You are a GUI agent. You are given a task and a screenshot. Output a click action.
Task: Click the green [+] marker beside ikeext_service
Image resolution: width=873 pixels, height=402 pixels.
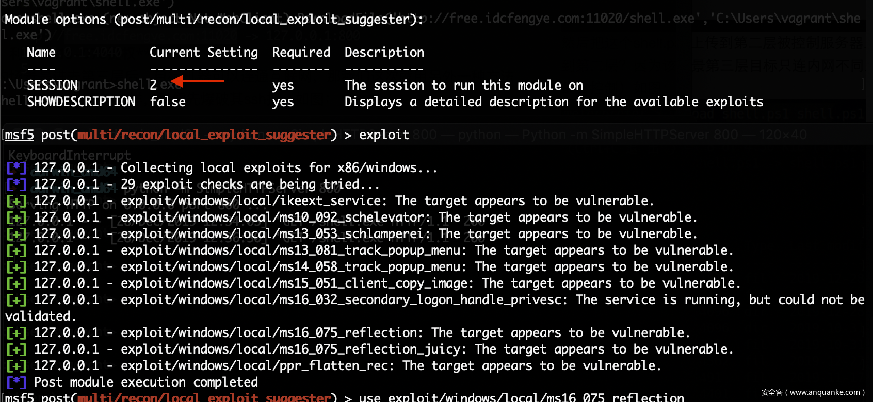17,201
